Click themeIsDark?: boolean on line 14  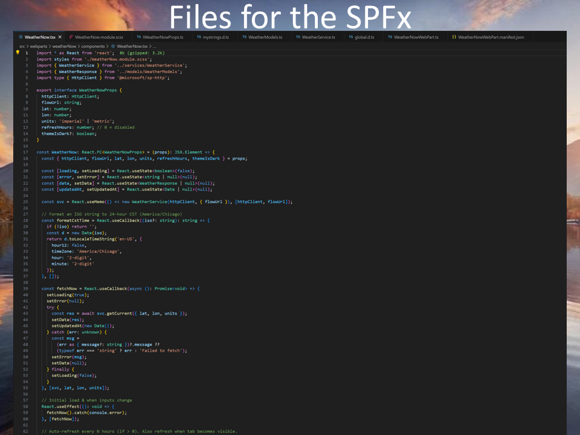[69, 134]
